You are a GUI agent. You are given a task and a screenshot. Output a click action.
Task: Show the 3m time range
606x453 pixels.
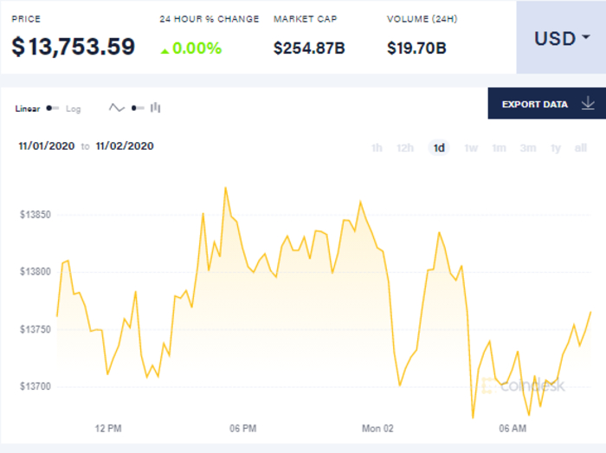527,148
